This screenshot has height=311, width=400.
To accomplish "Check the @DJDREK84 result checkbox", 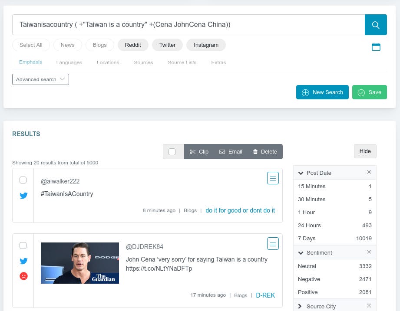I will click(x=23, y=246).
